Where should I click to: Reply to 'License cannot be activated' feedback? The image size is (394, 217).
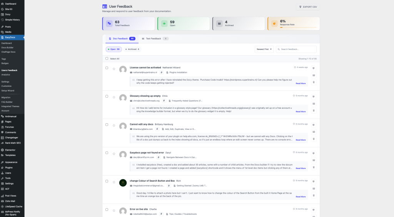click(x=313, y=68)
